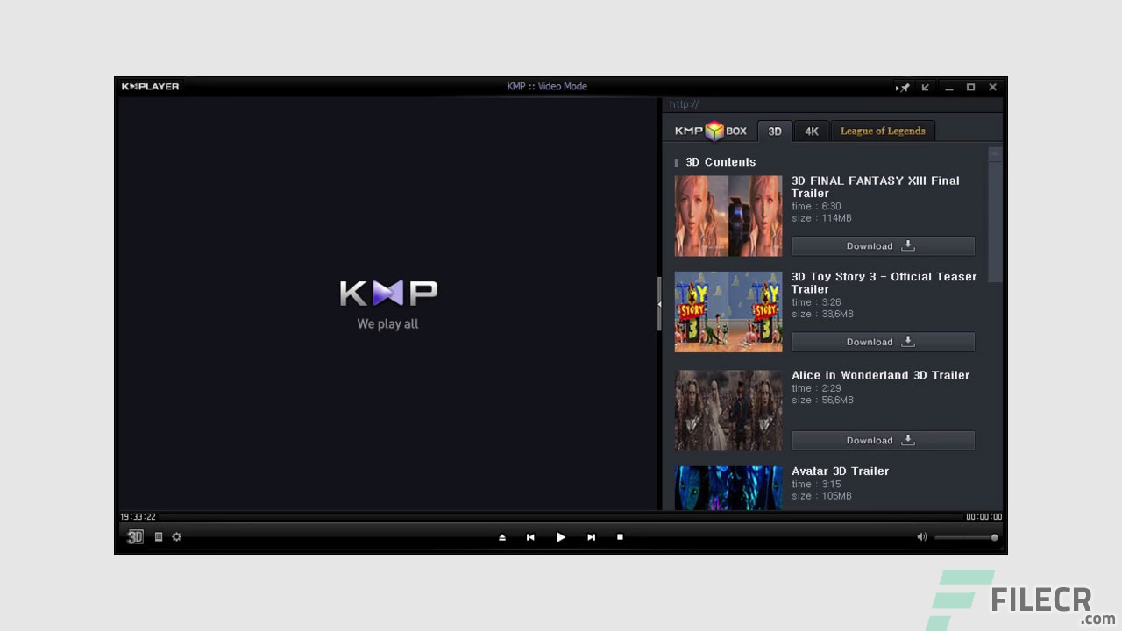Image resolution: width=1122 pixels, height=631 pixels.
Task: Open the Avatar 3D Trailer thumbnail
Action: pyautogui.click(x=728, y=487)
